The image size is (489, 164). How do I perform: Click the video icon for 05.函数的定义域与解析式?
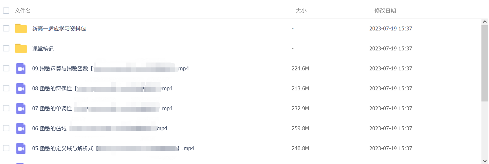coord(21,148)
